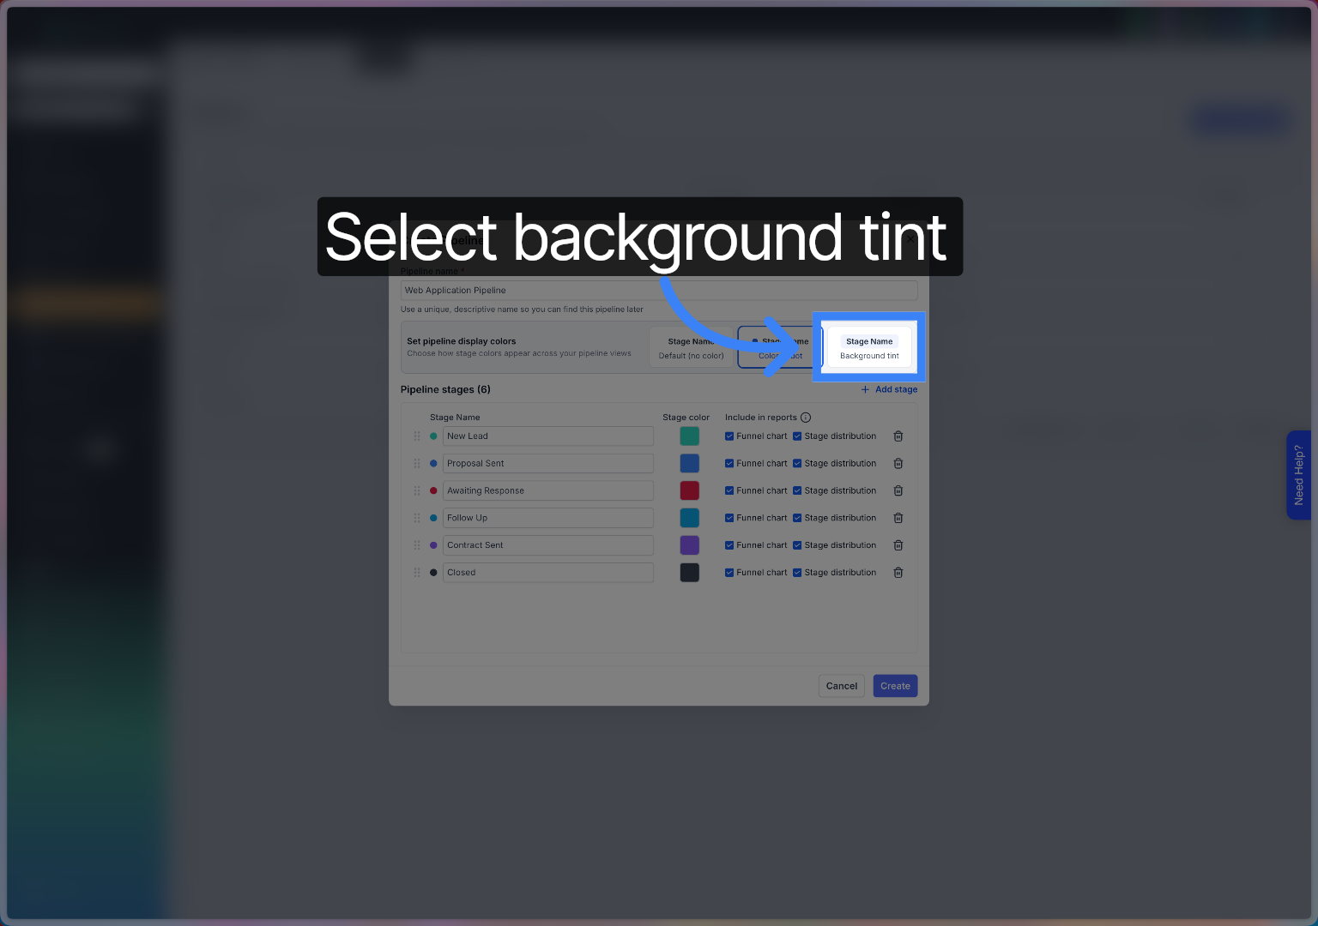Image resolution: width=1318 pixels, height=926 pixels.
Task: Click the Stage color column header
Action: click(x=686, y=418)
